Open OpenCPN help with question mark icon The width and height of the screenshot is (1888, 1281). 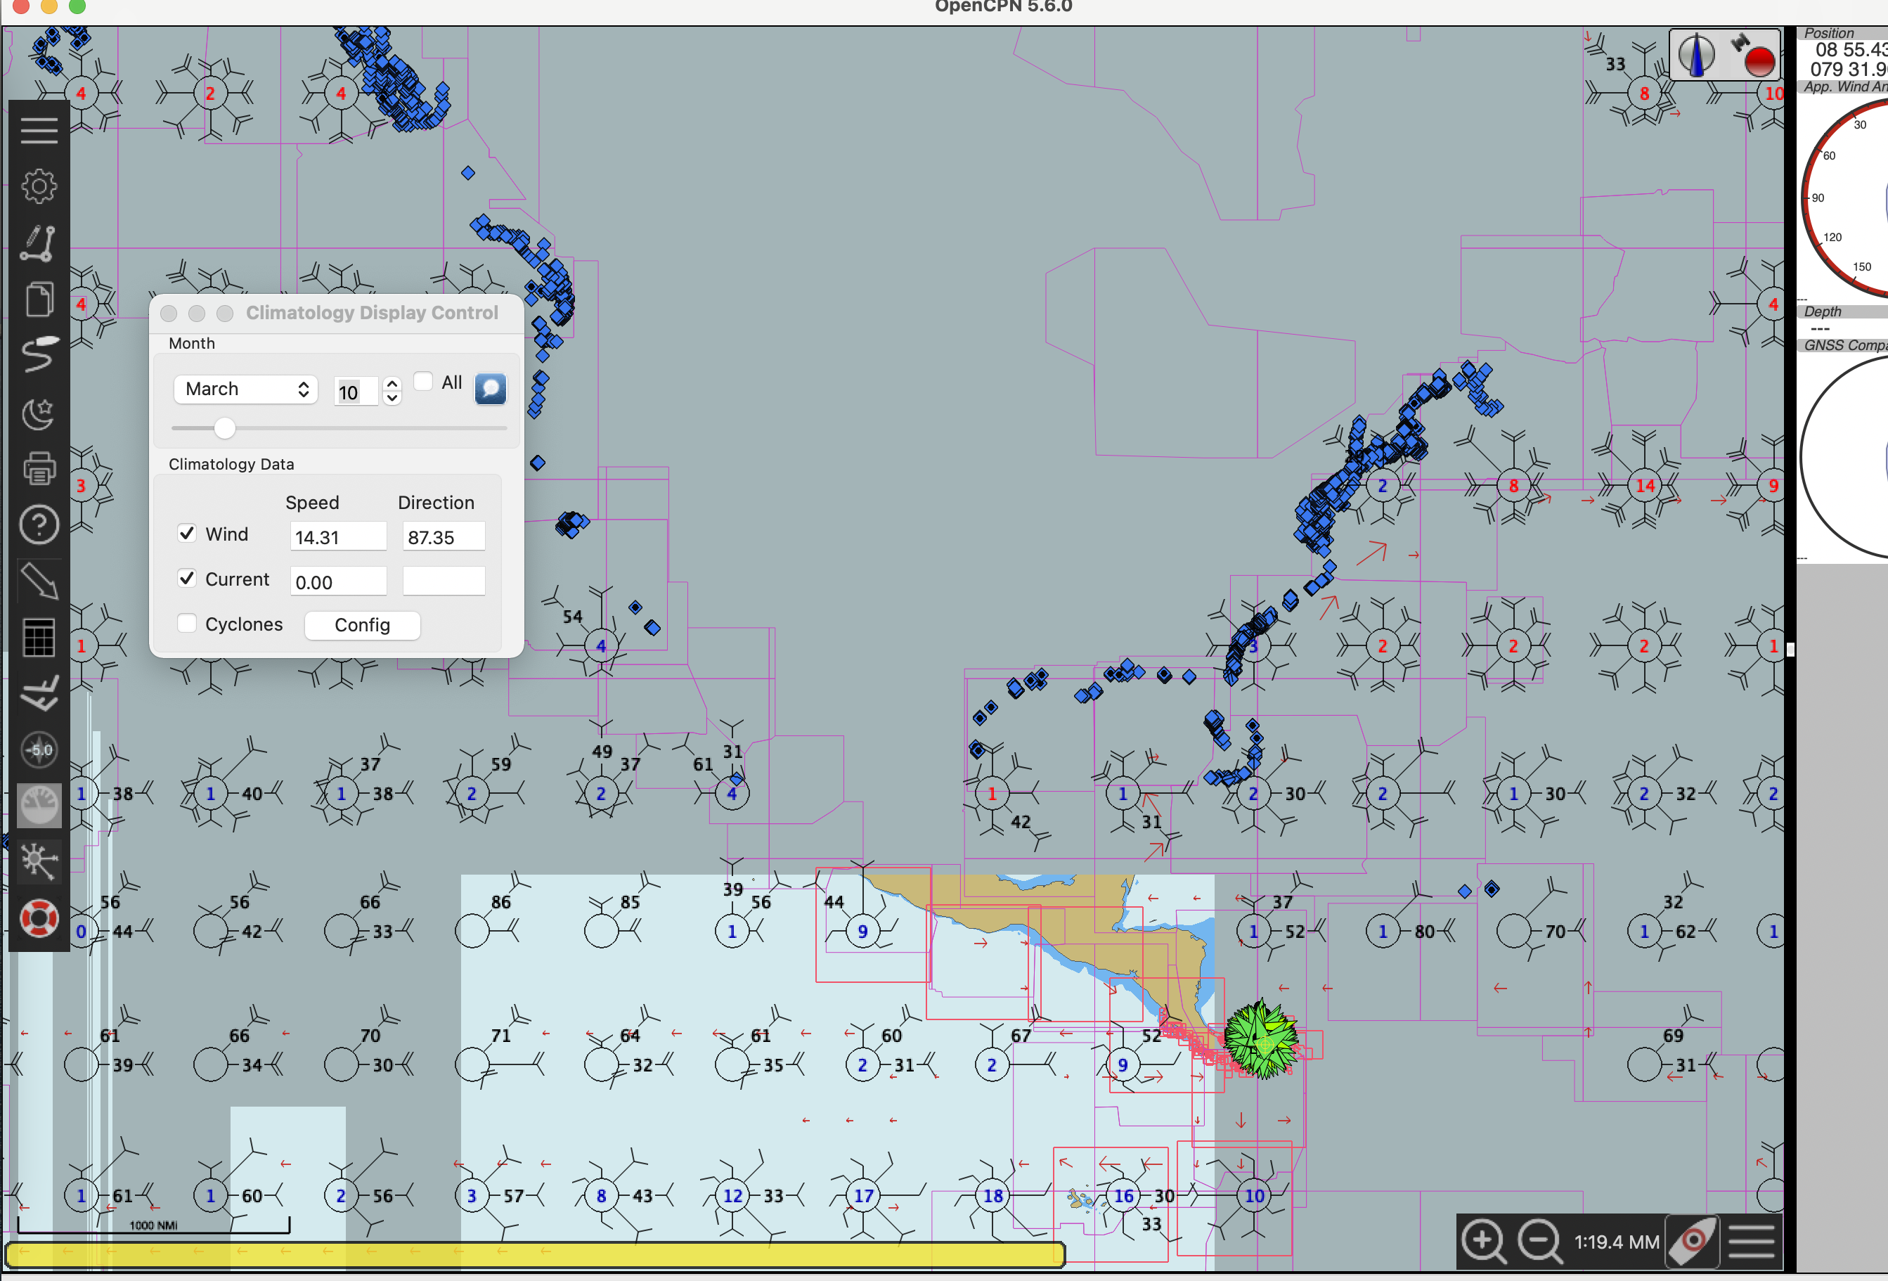point(38,524)
